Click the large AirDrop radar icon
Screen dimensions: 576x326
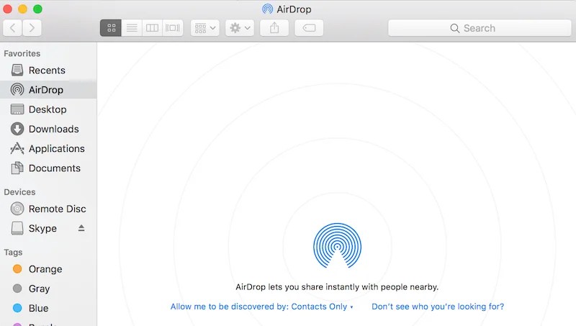[337, 245]
